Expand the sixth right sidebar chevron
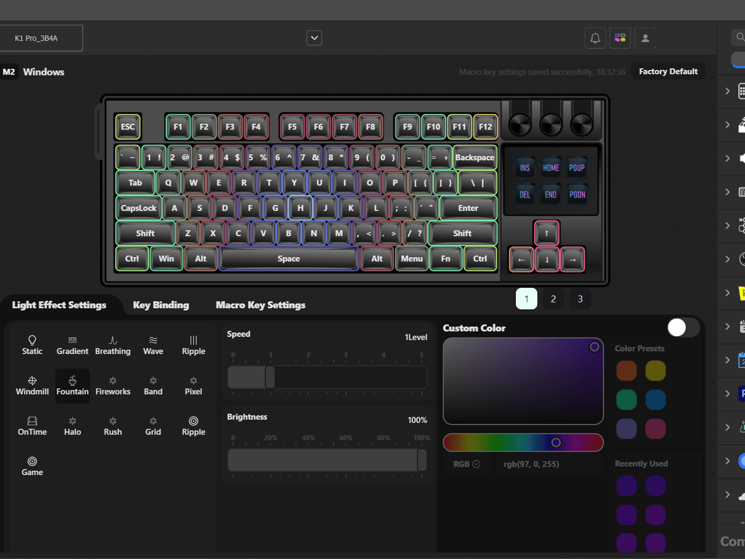This screenshot has height=559, width=745. click(x=728, y=259)
